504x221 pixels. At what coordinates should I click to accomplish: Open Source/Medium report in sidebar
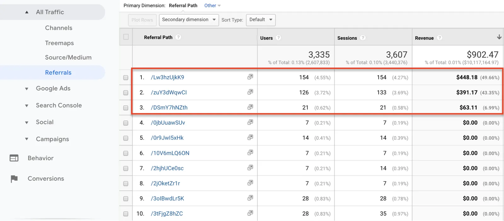point(68,57)
